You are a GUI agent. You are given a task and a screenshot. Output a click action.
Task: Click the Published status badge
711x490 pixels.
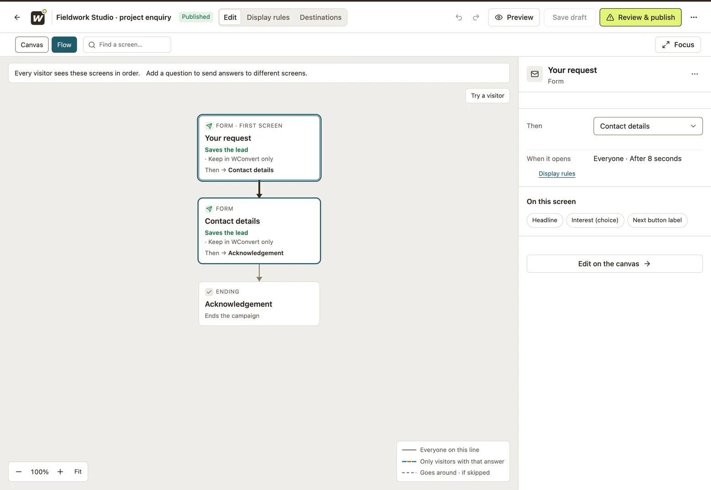tap(196, 17)
